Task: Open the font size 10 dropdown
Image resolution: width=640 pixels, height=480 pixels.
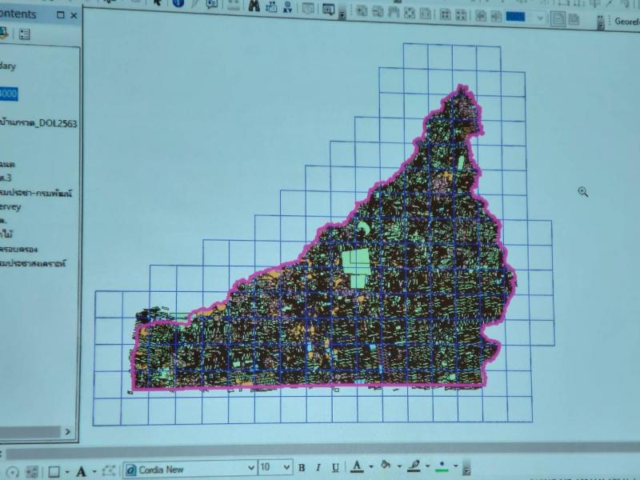Action: click(275, 467)
